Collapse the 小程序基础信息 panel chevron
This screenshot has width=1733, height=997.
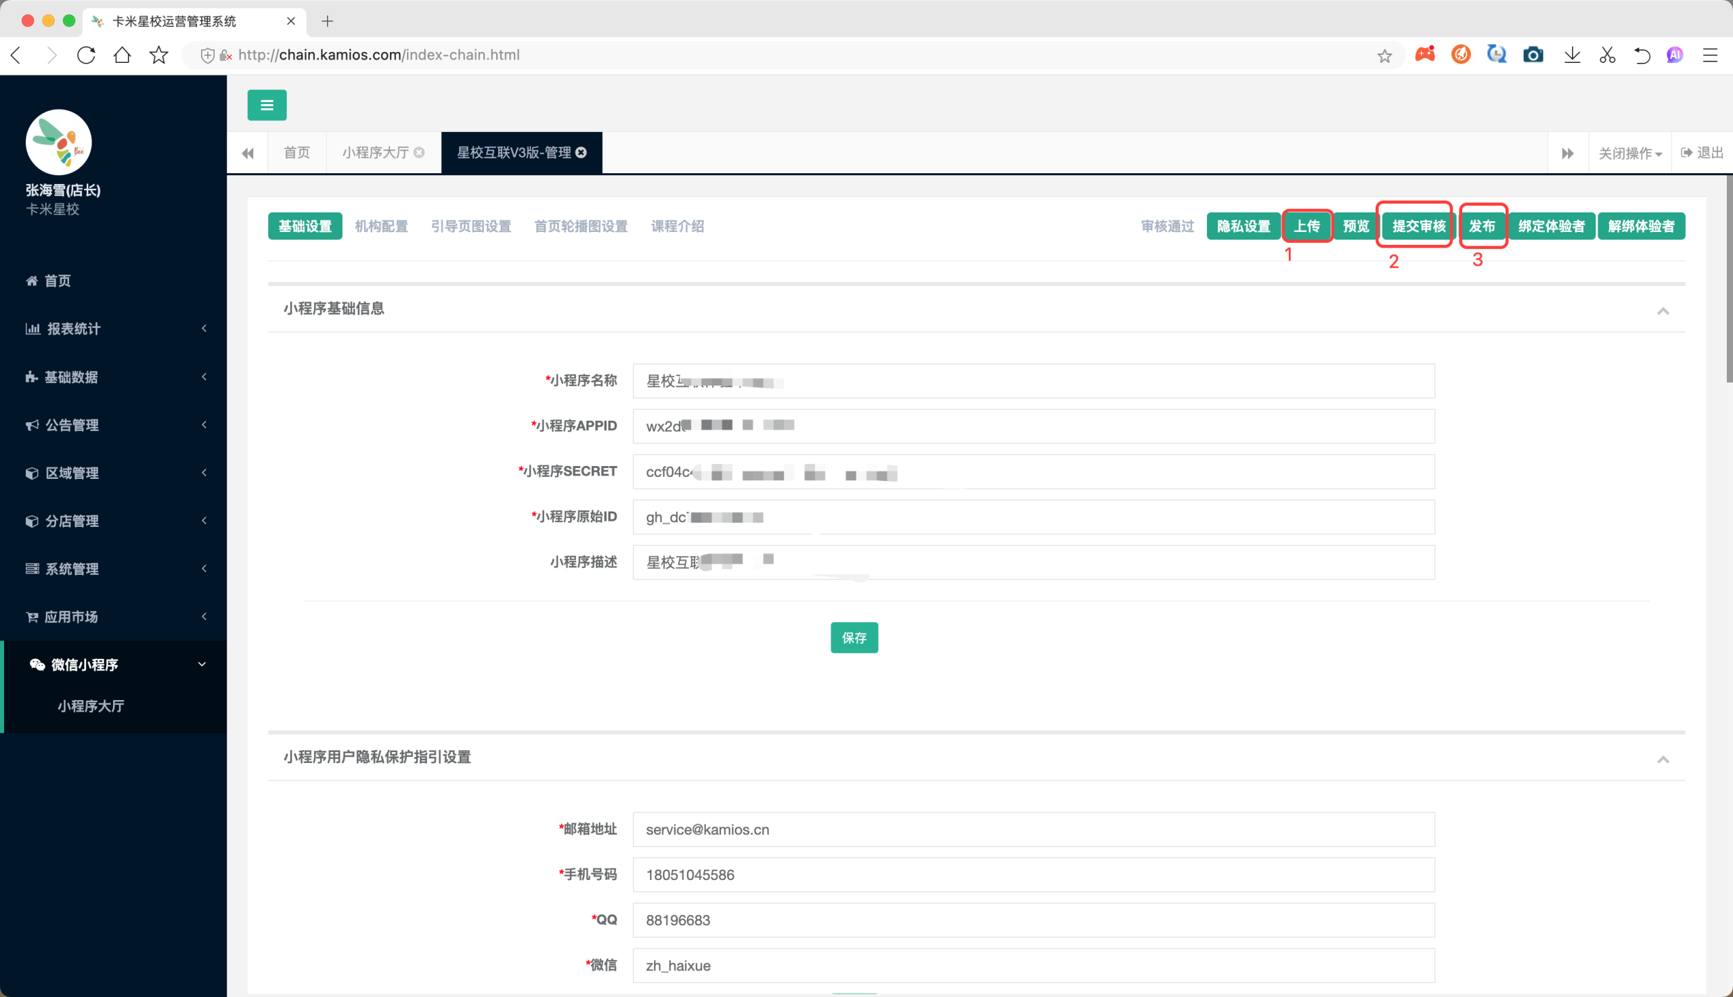1663,312
